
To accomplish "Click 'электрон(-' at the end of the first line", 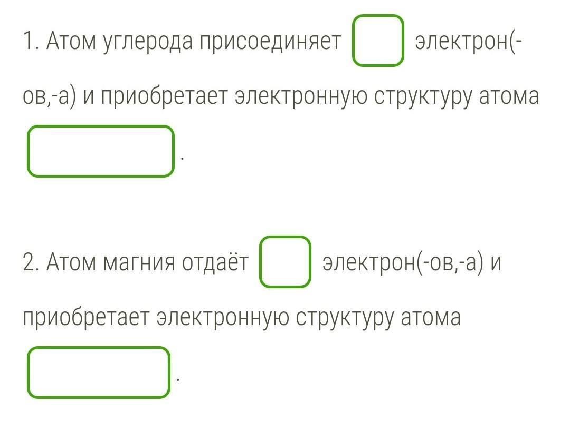I will 469,41.
